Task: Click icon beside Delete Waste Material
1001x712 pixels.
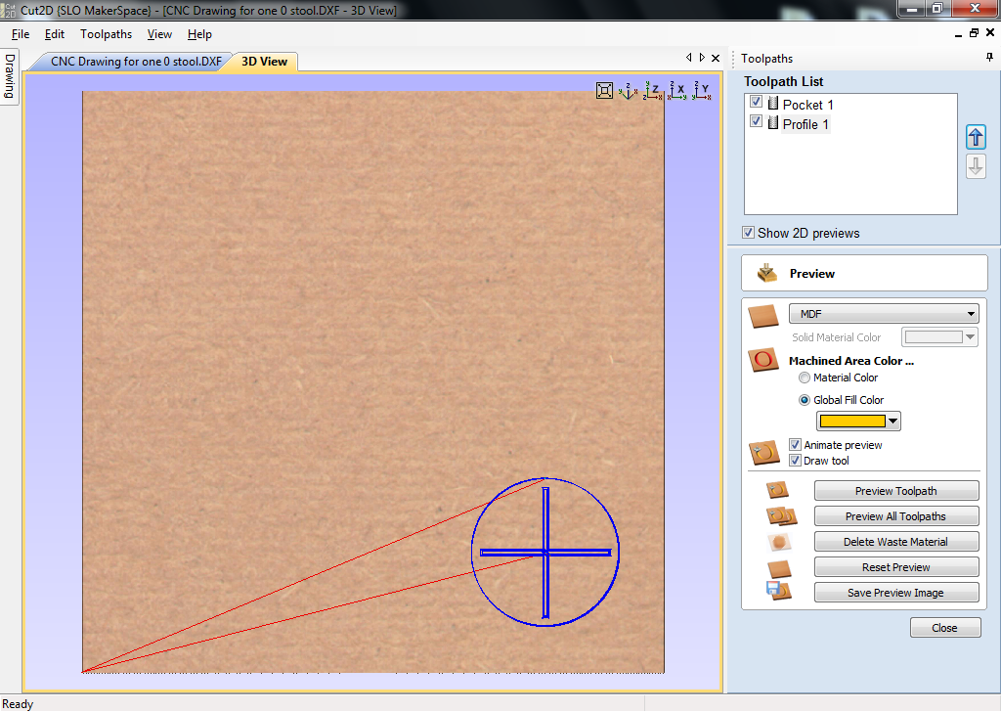Action: click(x=779, y=542)
